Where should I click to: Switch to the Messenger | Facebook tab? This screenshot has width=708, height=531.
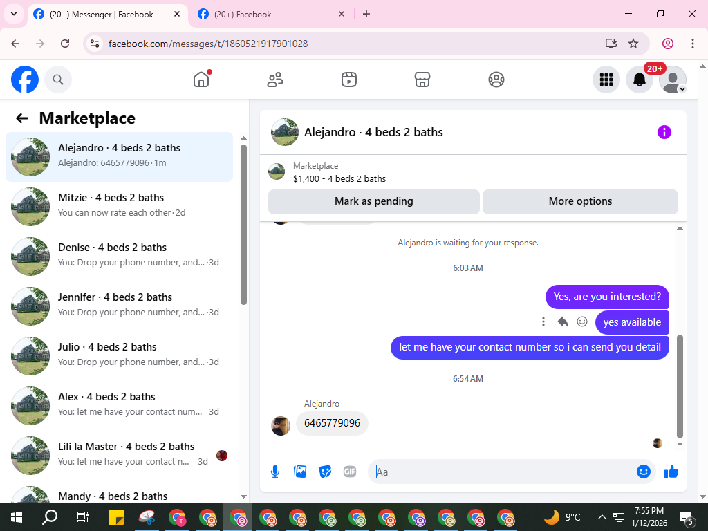(107, 14)
